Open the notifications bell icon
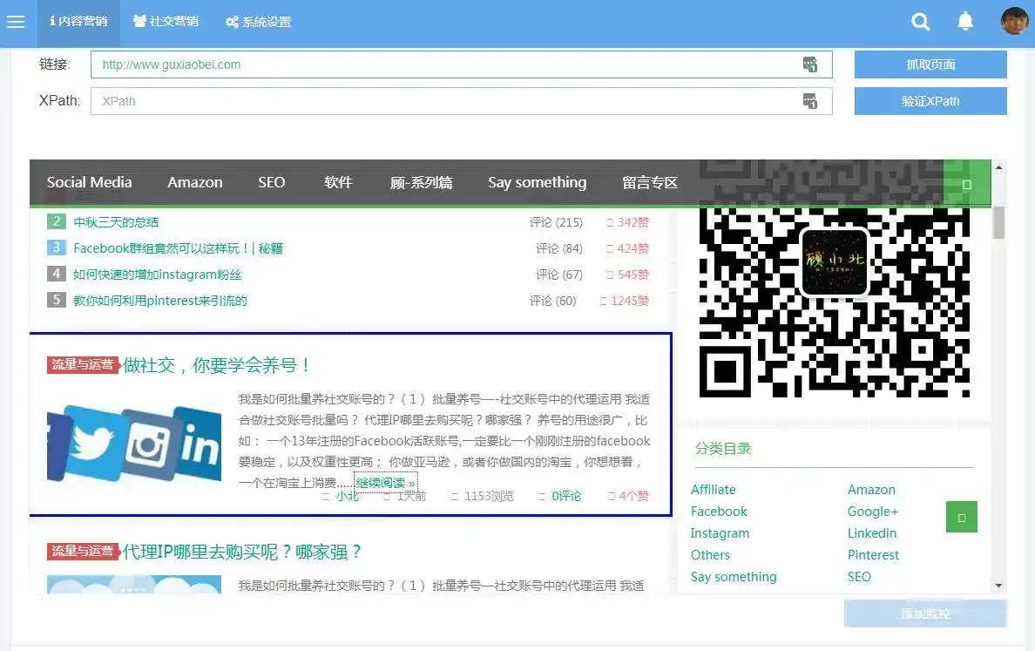The height and width of the screenshot is (651, 1035). pyautogui.click(x=965, y=22)
